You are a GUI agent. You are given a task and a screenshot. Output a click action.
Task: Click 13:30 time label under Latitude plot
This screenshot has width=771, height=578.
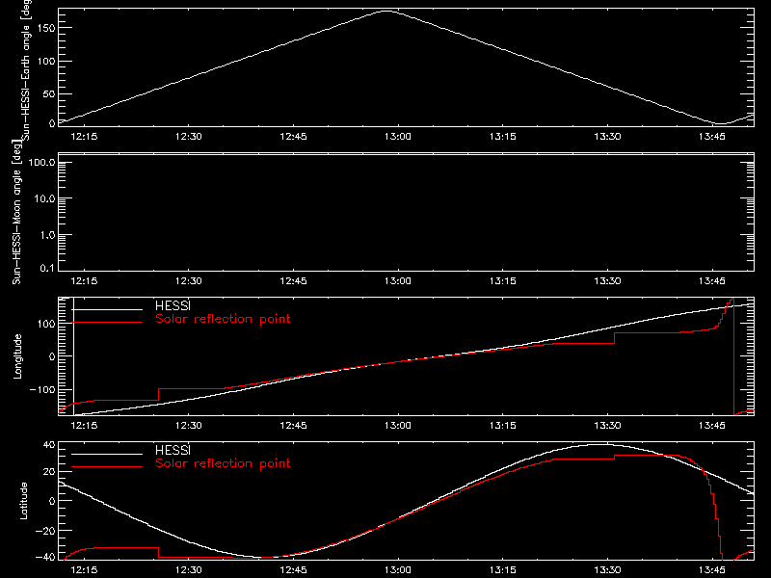click(x=607, y=570)
